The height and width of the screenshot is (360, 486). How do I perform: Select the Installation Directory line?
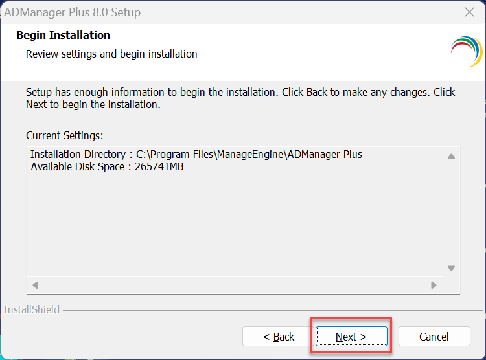click(x=196, y=155)
